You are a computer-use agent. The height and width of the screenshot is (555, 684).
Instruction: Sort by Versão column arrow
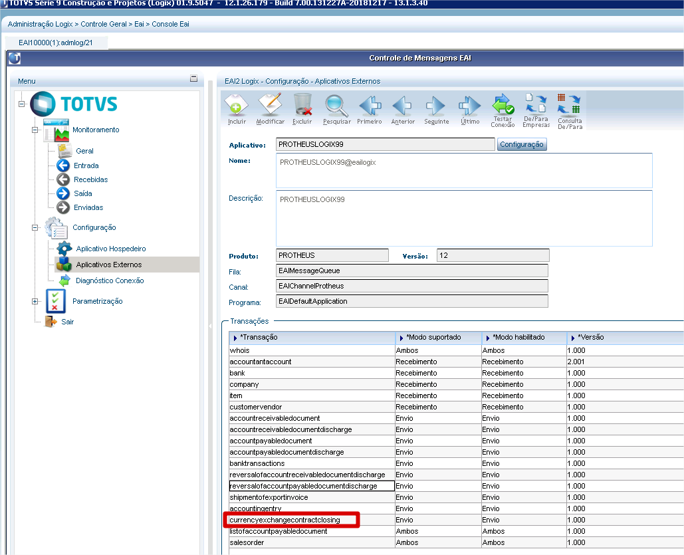tap(573, 338)
